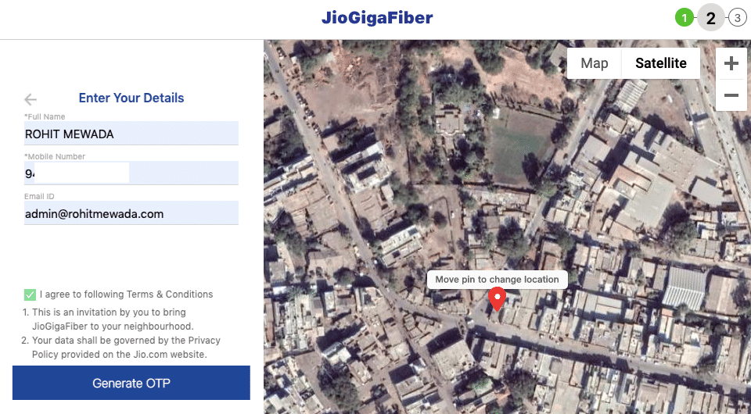
Task: Click the Email ID field with admin@rohitmewada.com
Action: pyautogui.click(x=131, y=213)
